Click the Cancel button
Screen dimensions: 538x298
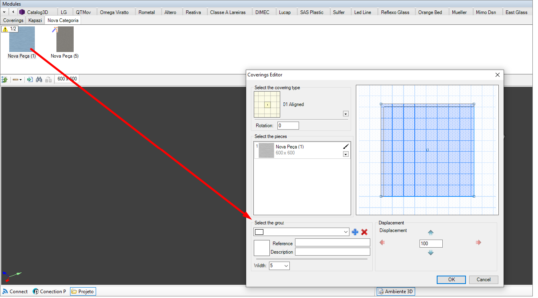pyautogui.click(x=484, y=280)
